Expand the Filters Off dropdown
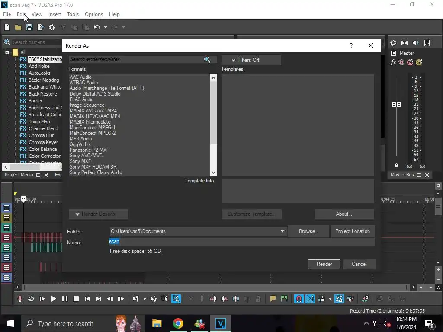 pos(251,60)
